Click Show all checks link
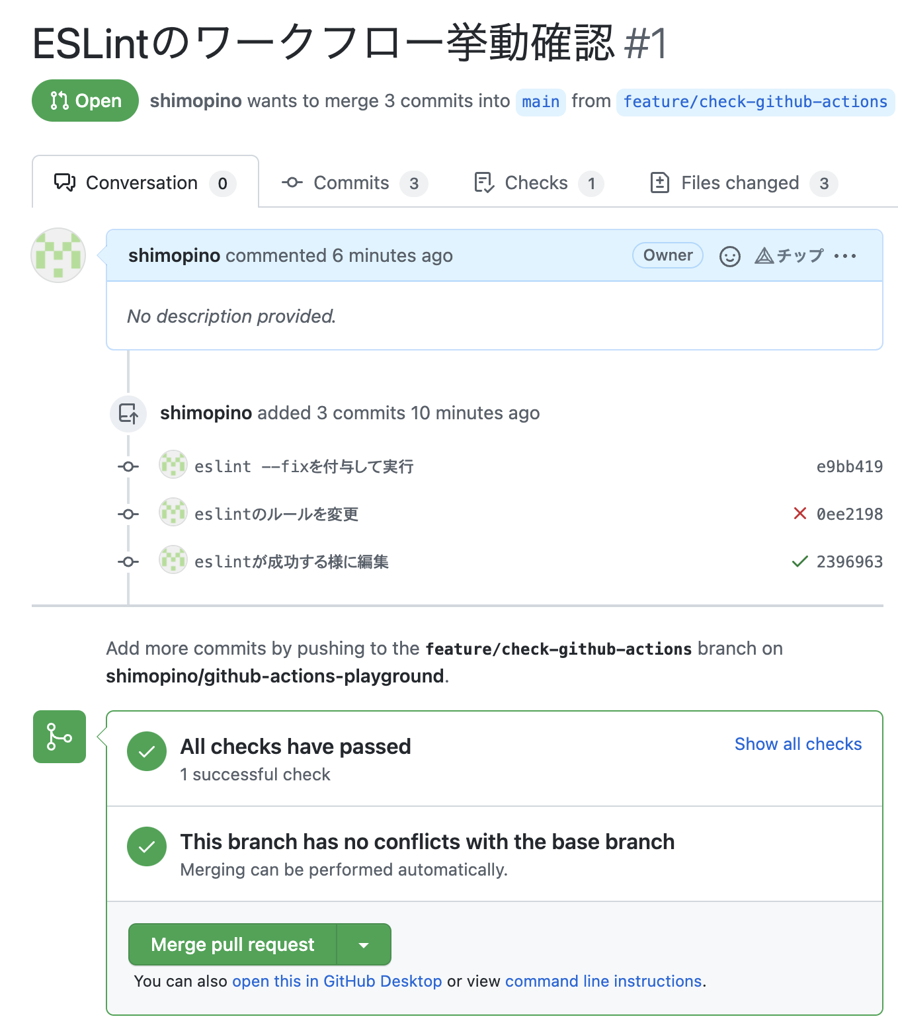Viewport: 898px width, 1029px height. click(798, 744)
